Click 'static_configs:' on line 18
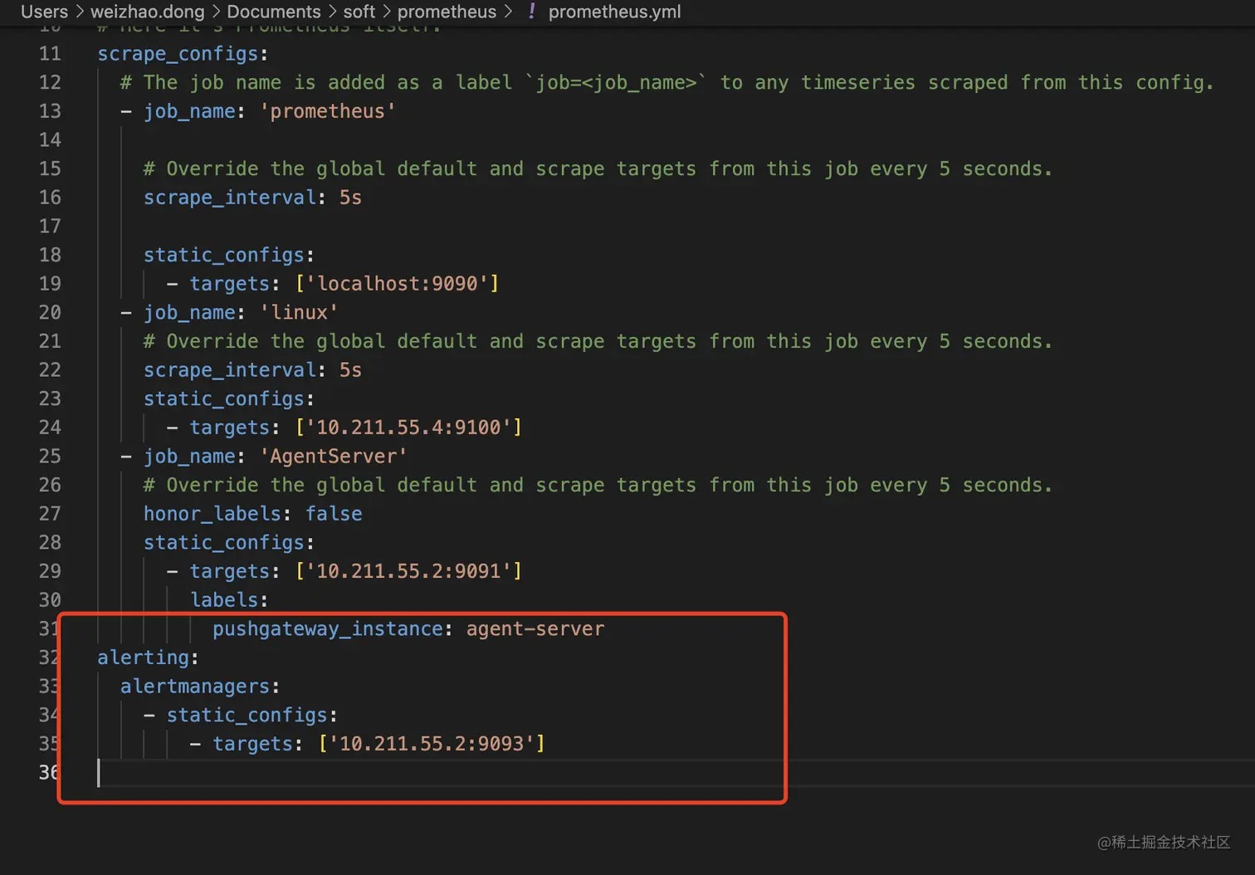 228,255
